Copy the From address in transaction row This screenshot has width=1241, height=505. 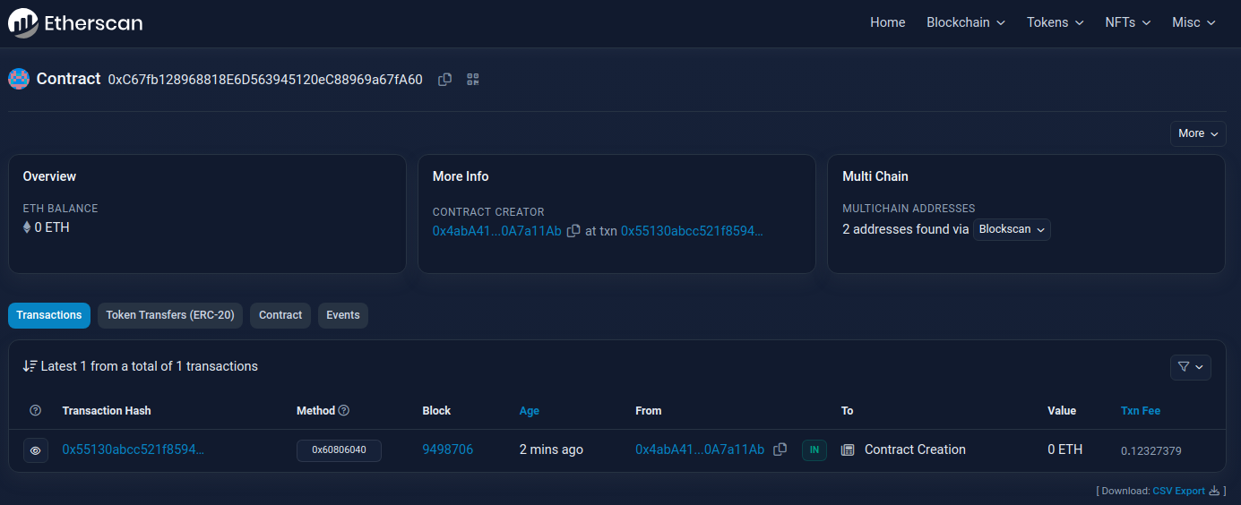click(780, 449)
